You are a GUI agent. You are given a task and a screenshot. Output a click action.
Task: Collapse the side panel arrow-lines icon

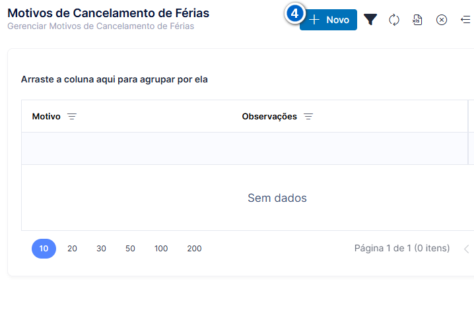[x=465, y=20]
